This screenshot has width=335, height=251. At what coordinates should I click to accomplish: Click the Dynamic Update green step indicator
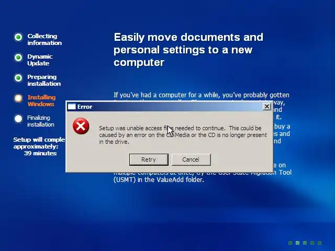pos(18,58)
